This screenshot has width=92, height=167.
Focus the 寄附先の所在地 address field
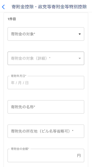pos(46,131)
